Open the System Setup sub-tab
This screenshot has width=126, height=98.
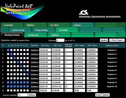20,30
